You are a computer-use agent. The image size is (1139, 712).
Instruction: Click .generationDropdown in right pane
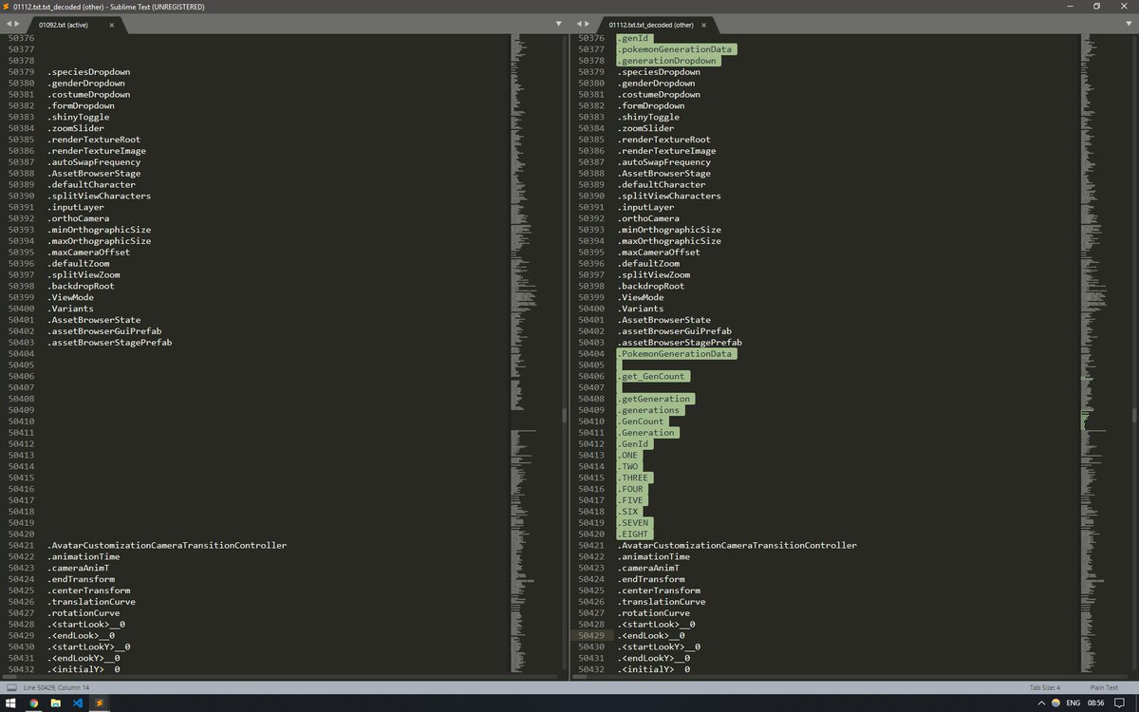click(x=667, y=61)
